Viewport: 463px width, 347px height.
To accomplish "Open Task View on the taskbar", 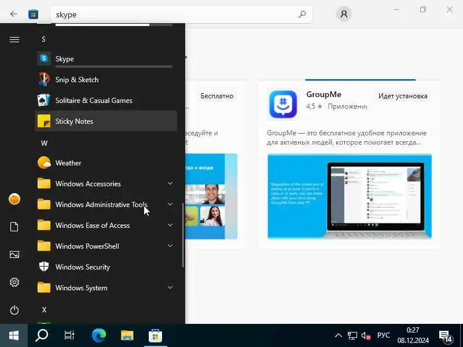I will [69, 335].
